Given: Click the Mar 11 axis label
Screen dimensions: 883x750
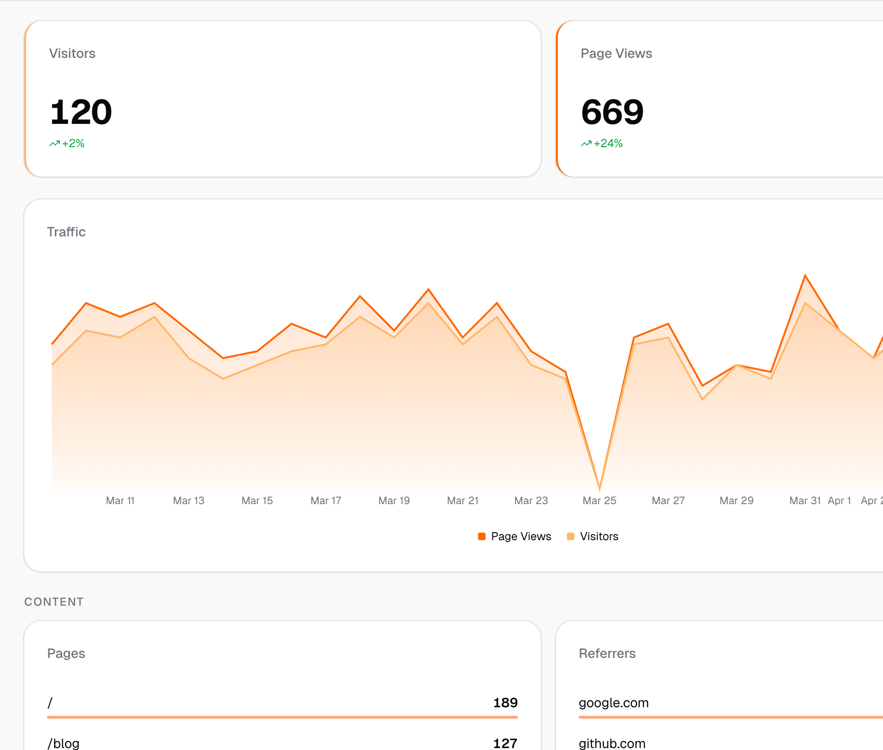Looking at the screenshot, I should [120, 501].
